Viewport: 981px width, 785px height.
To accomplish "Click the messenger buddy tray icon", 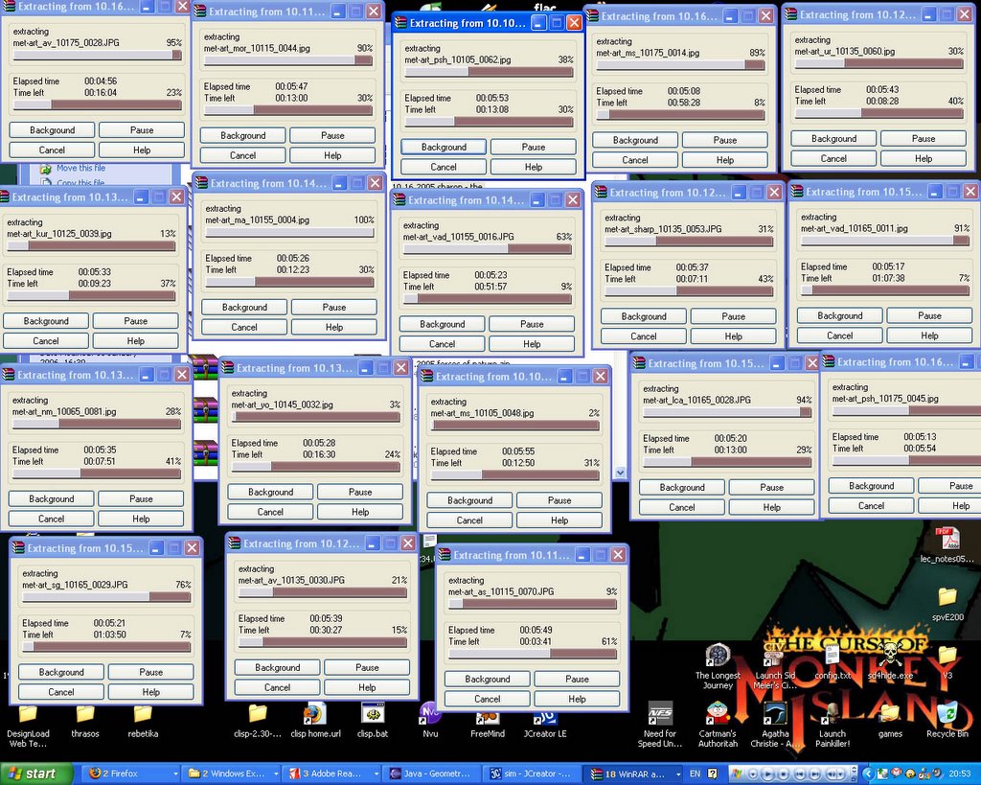I will tap(924, 773).
